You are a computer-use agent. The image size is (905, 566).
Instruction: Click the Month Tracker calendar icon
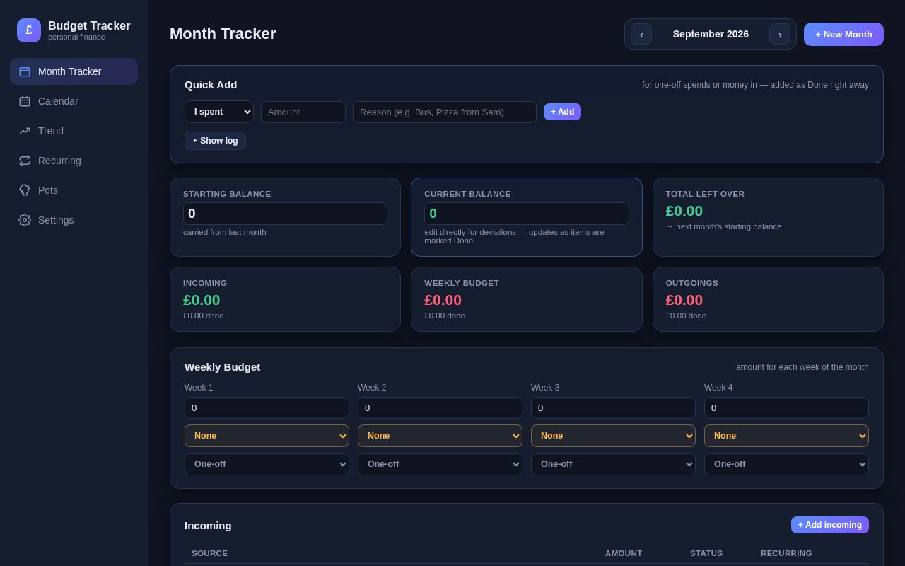(x=25, y=71)
